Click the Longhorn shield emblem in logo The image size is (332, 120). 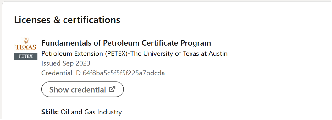coord(26,41)
